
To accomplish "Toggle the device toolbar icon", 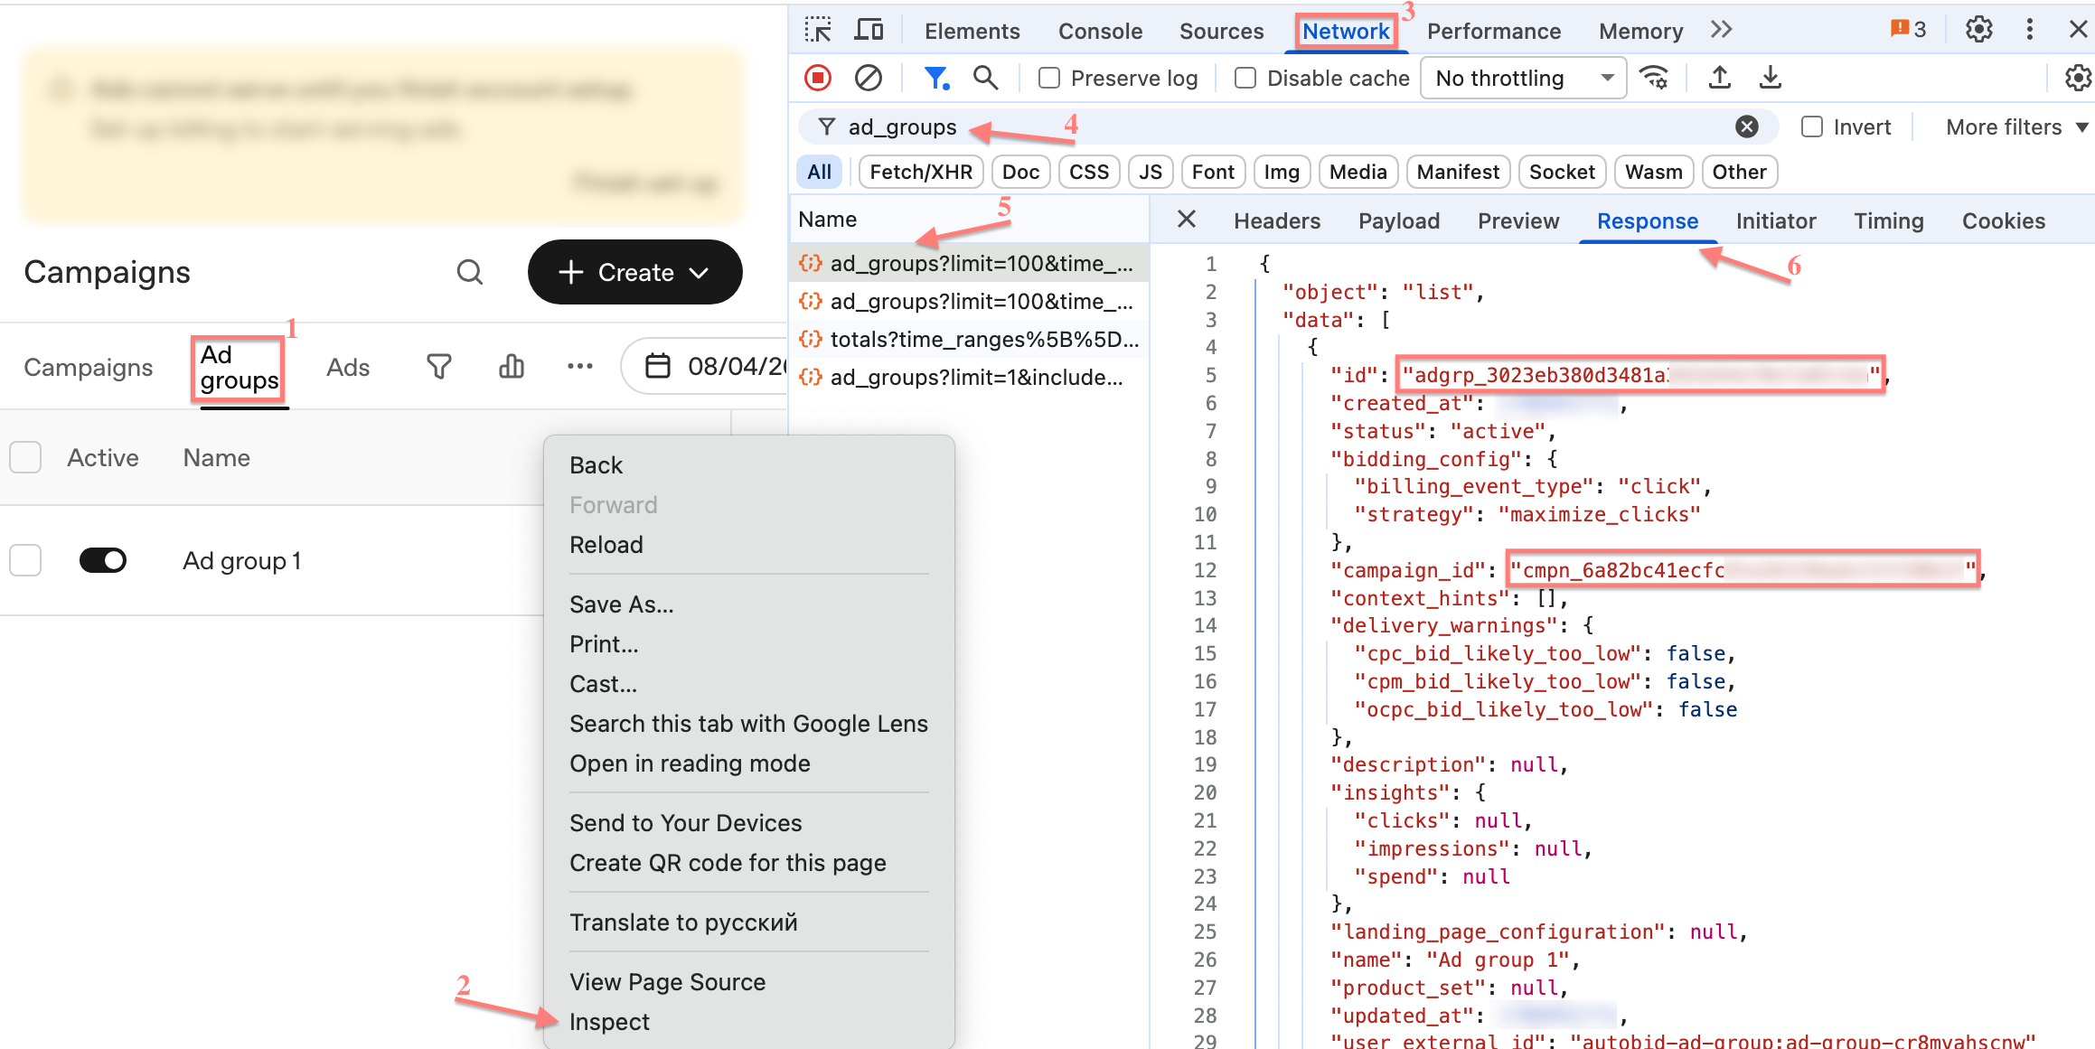I will [x=869, y=31].
